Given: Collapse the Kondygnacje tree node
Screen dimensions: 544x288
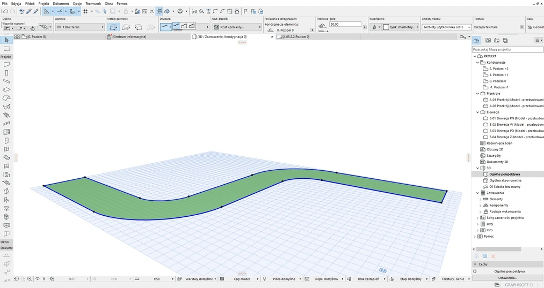Looking at the screenshot, I should [477, 63].
